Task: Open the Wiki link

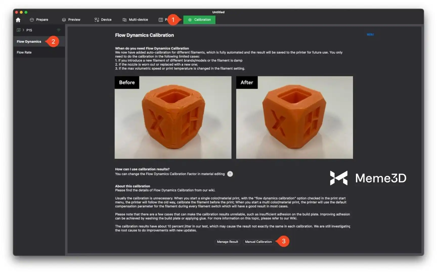Action: [370, 34]
